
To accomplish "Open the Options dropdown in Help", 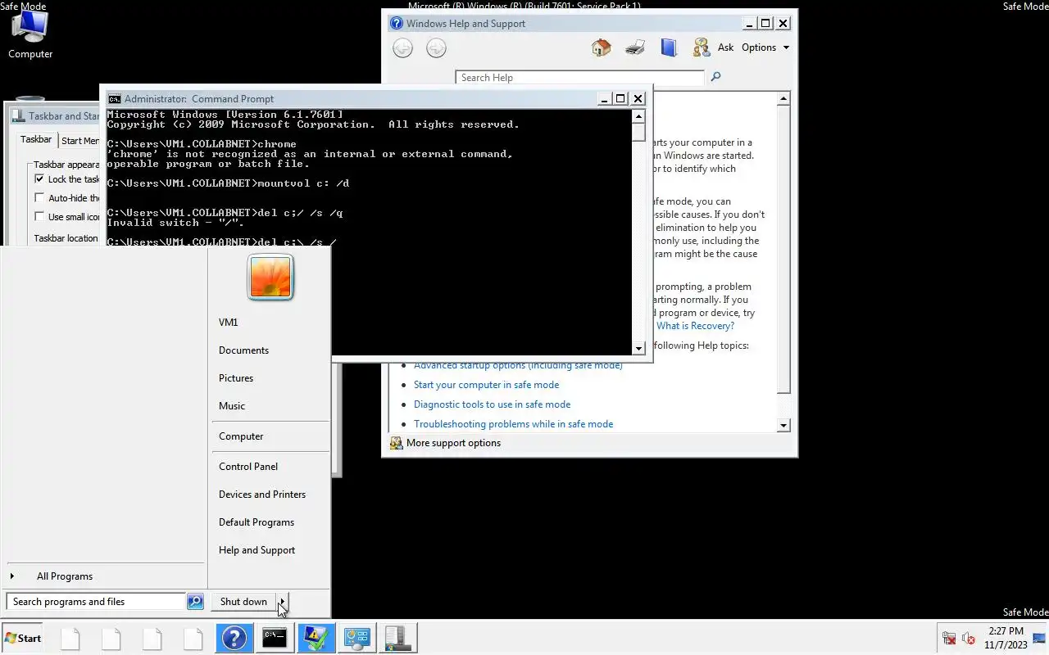I will click(x=765, y=47).
